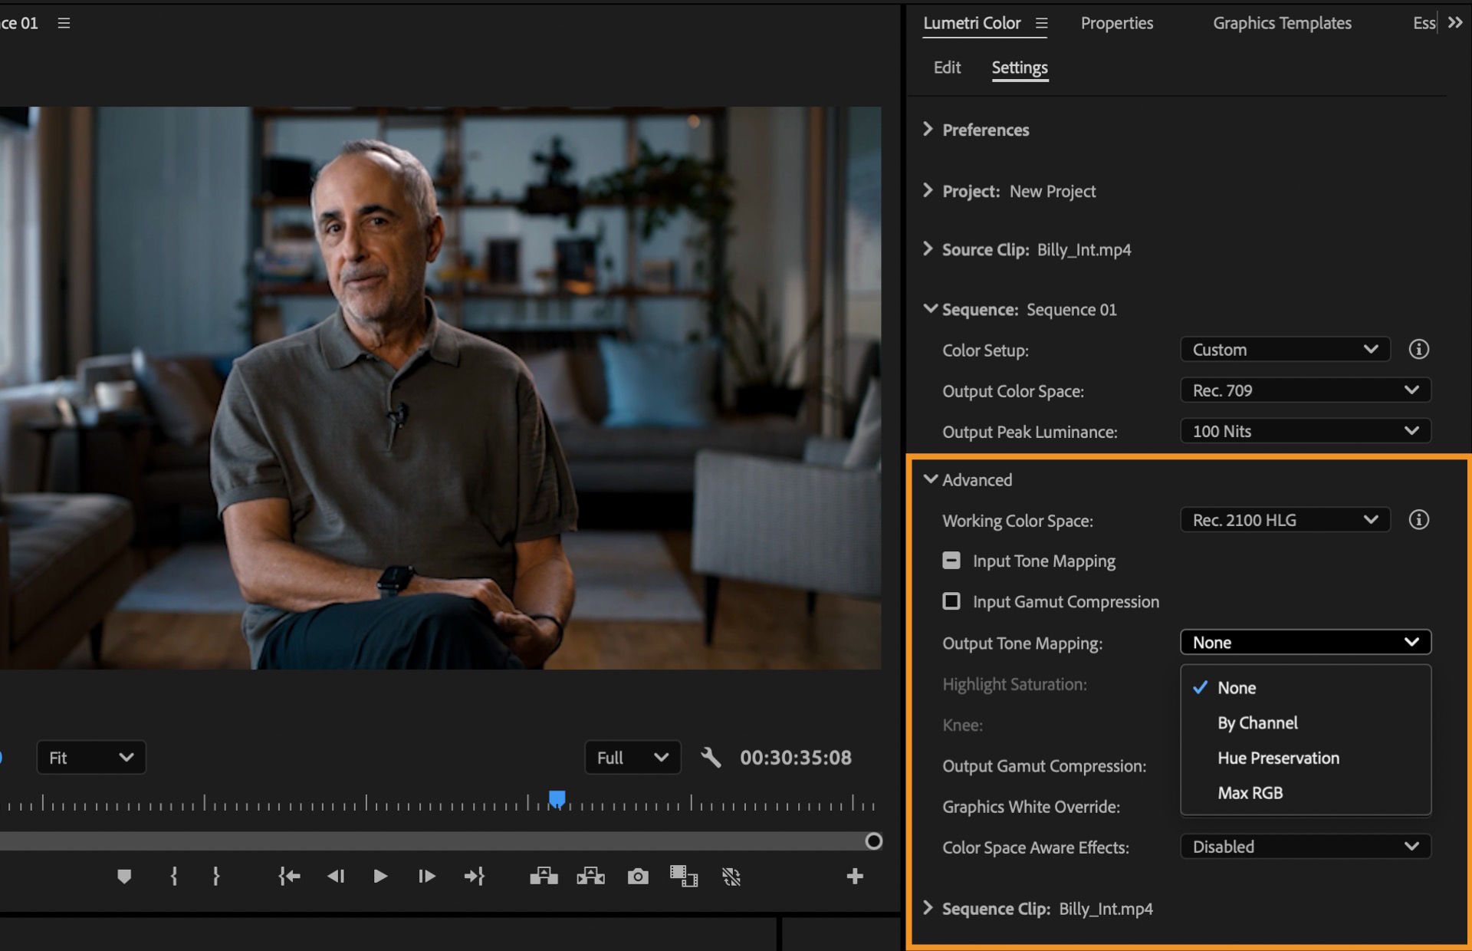This screenshot has height=951, width=1472.
Task: Click the info icon next to Working Color Space
Action: (1419, 520)
